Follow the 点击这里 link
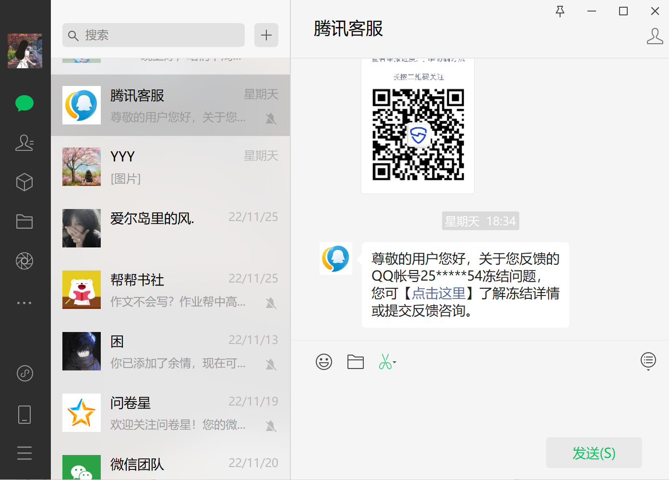This screenshot has width=669, height=480. 439,293
